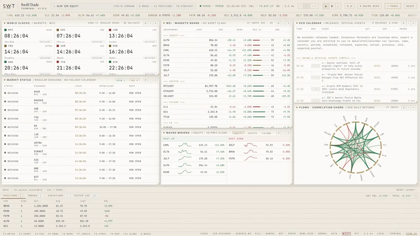Click the CHRL sparkline in Most Up
This screenshot has width=420, height=236.
(x=185, y=145)
